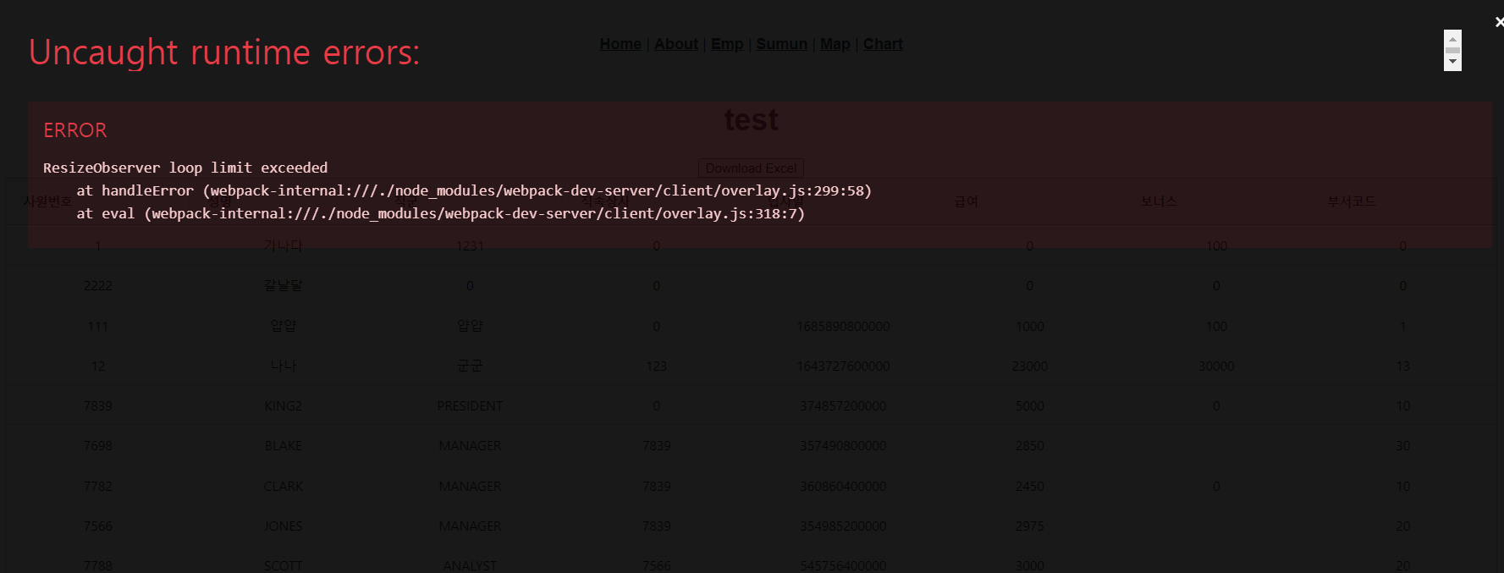Select the salary cell 23000
Viewport: 1504px width, 573px height.
tap(1030, 366)
